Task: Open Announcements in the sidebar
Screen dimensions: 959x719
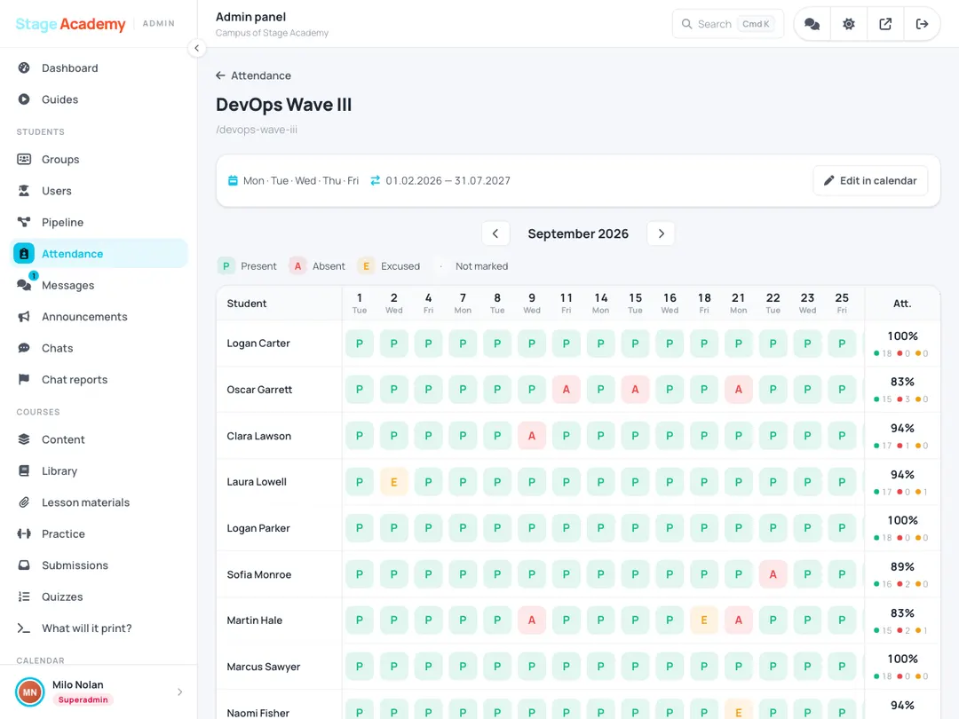Action: (x=99, y=317)
